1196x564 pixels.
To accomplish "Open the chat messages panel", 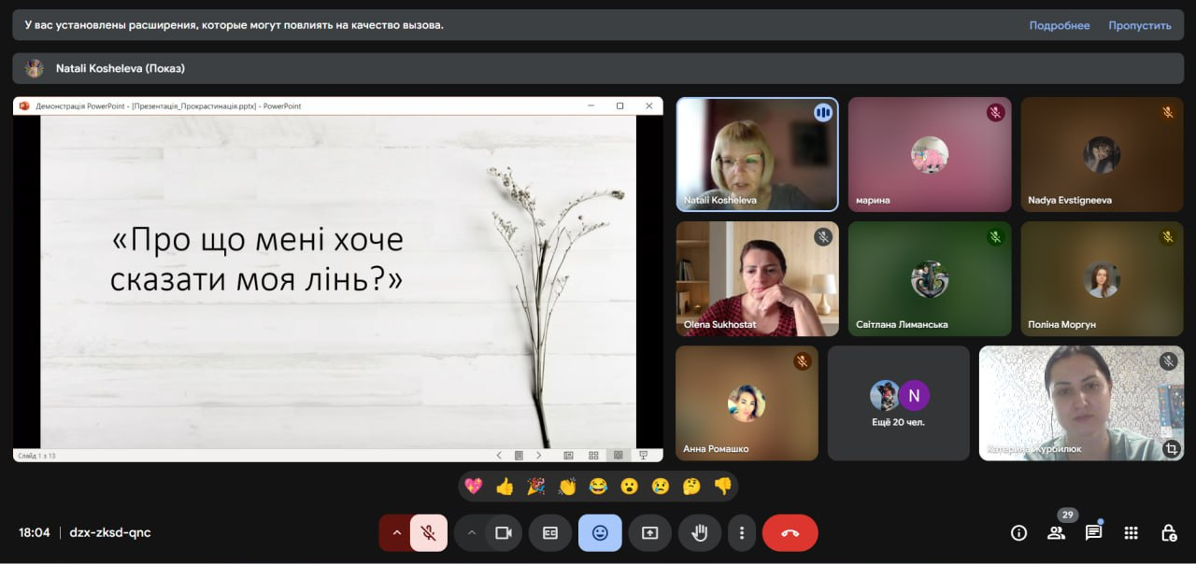I will coord(1093,533).
